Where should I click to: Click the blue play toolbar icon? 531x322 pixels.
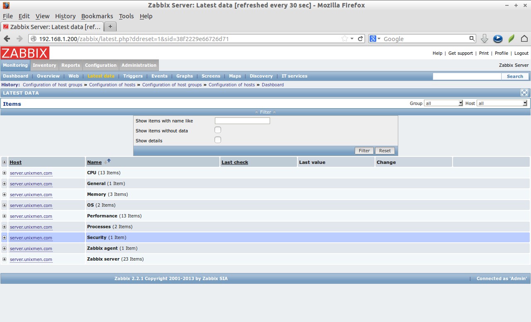[498, 39]
